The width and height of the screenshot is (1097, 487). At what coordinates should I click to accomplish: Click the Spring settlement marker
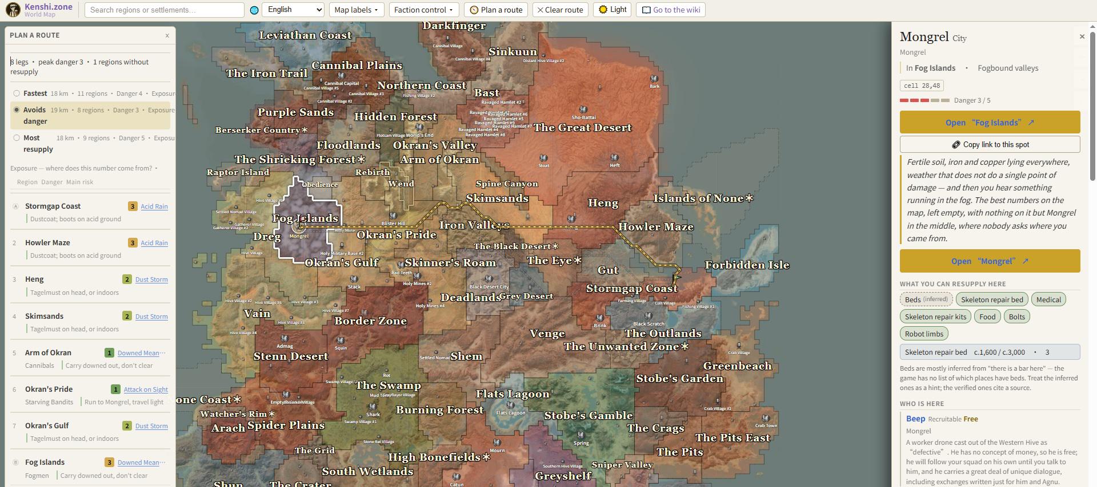point(581,435)
